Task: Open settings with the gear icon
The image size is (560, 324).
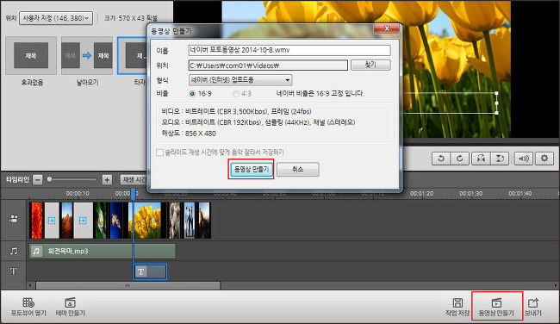Action: tap(544, 159)
